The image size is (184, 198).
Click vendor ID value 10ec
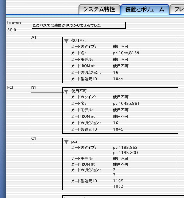click(118, 79)
